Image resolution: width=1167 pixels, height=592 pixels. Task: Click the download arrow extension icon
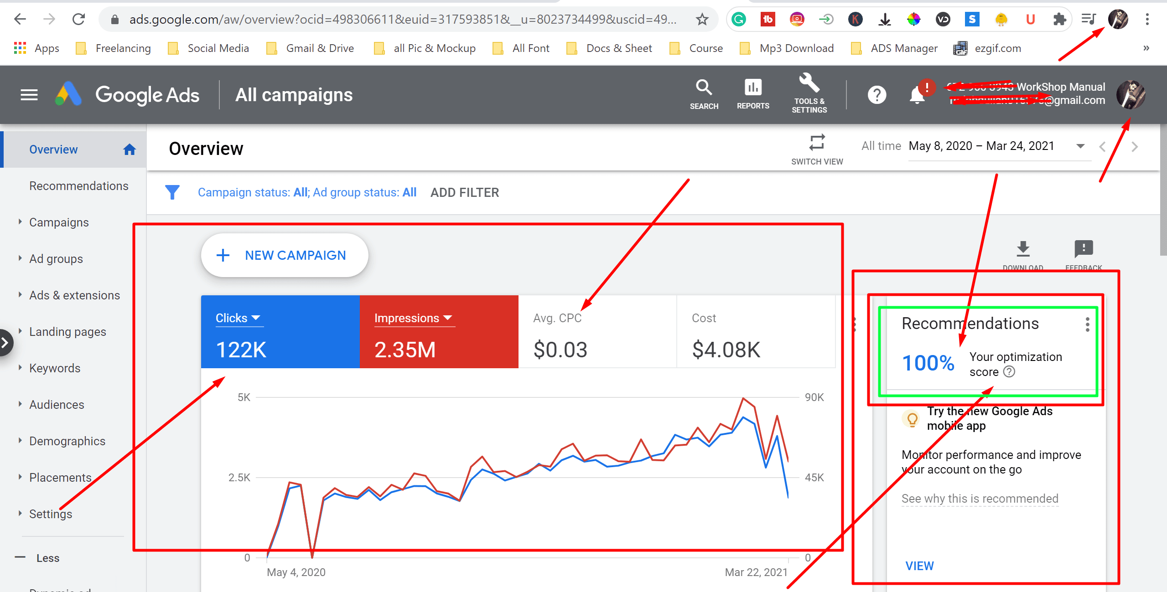click(x=884, y=19)
